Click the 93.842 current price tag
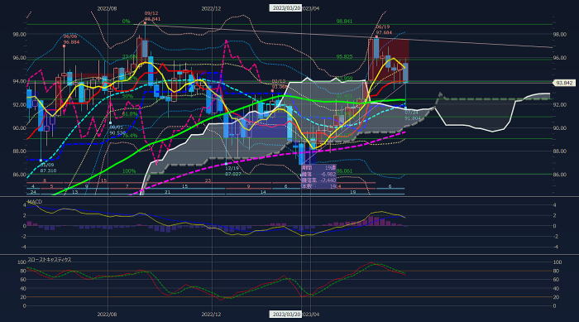The width and height of the screenshot is (579, 322). [564, 83]
